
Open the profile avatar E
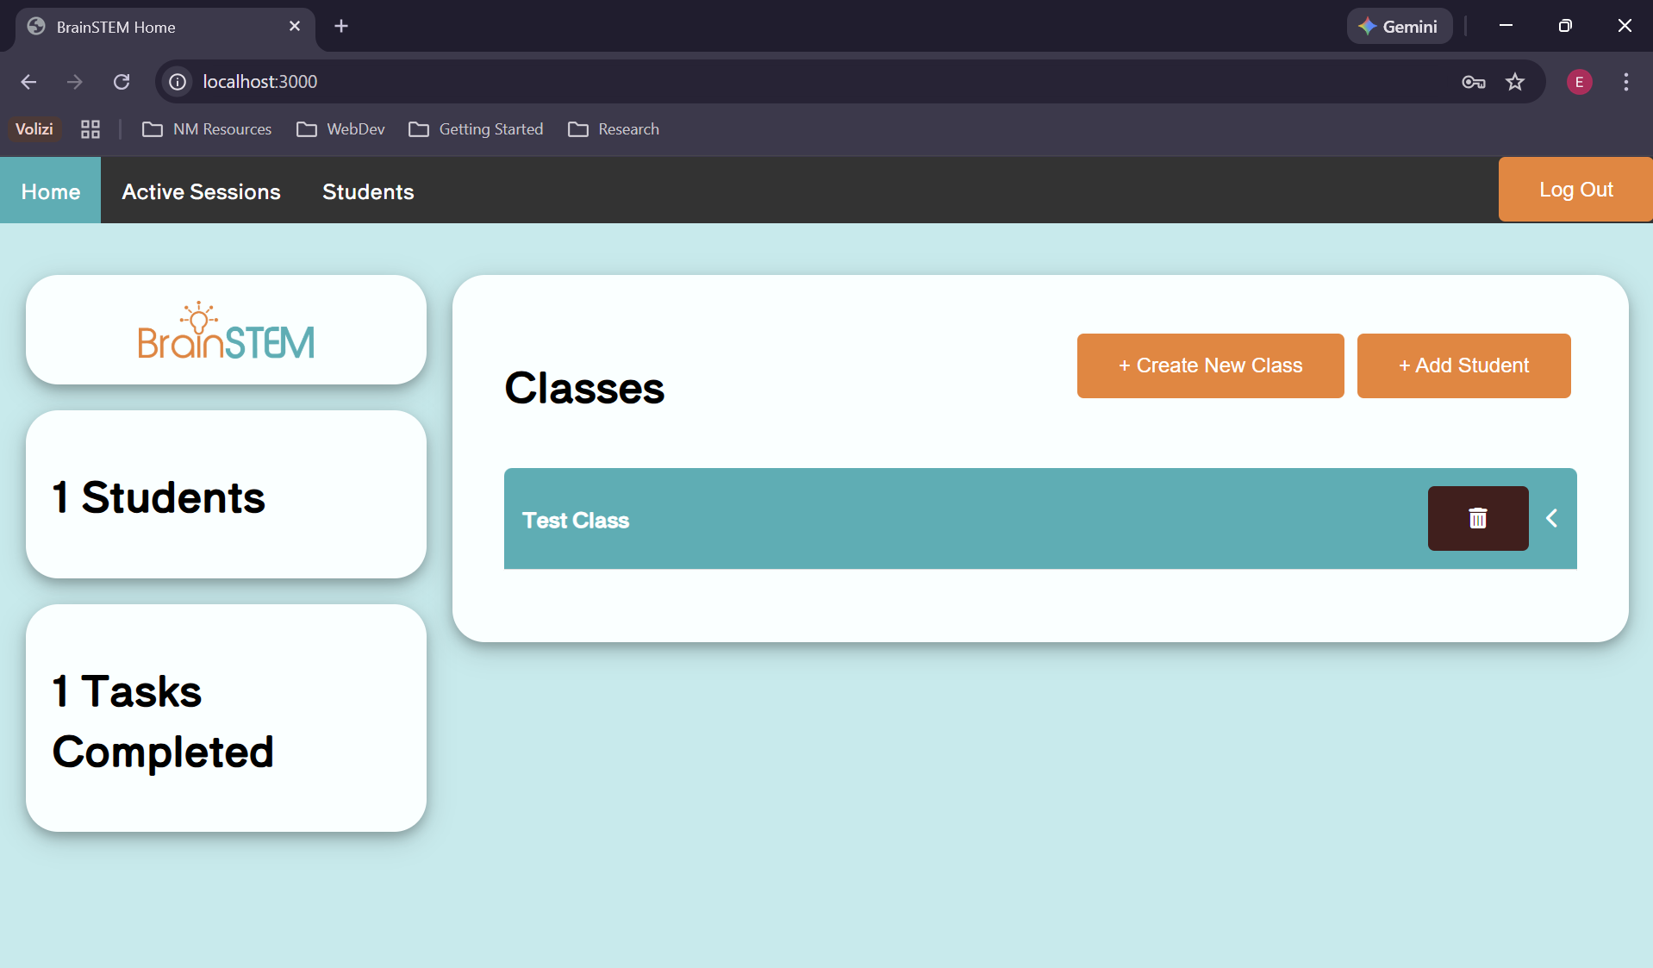[x=1579, y=82]
